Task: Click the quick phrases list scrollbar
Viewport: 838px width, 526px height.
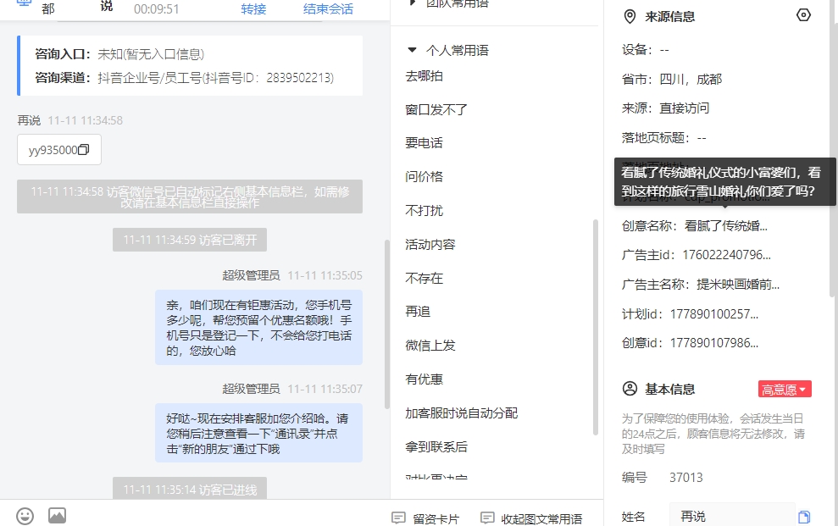Action: coord(596,327)
